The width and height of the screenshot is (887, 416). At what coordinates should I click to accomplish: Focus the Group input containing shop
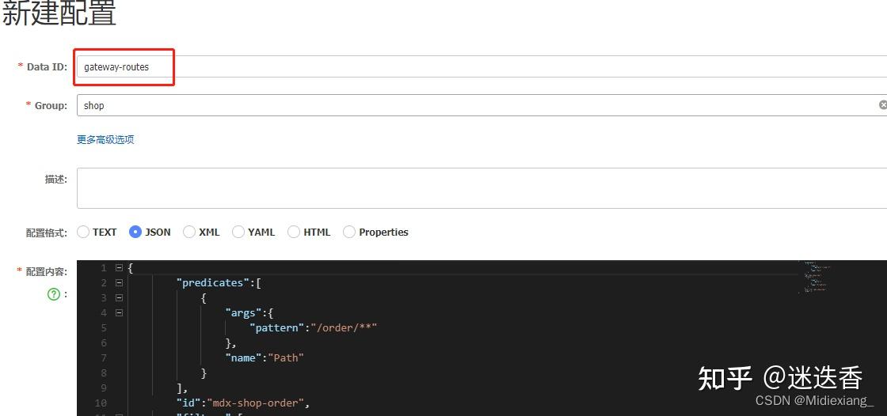click(475, 105)
